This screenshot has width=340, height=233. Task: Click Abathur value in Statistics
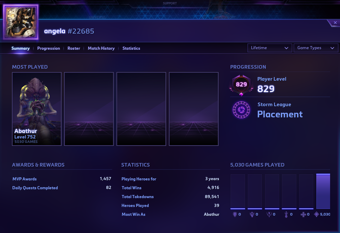(211, 214)
